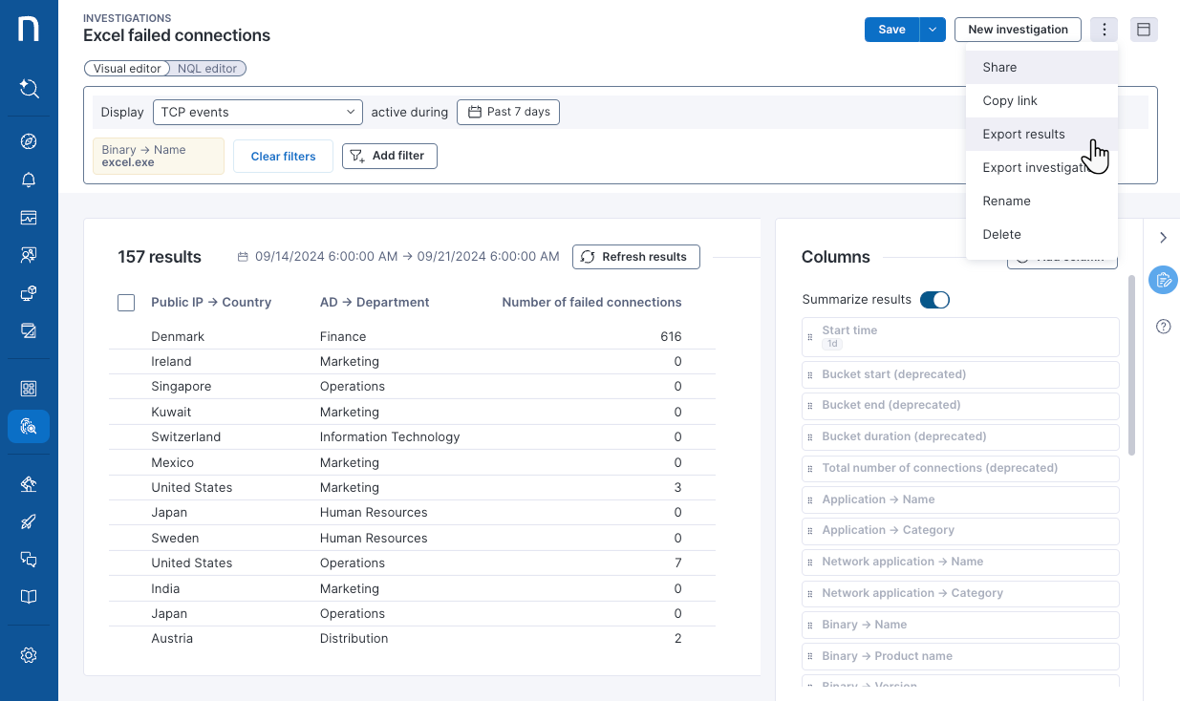Open the book documentation icon
This screenshot has width=1180, height=701.
coord(29,597)
